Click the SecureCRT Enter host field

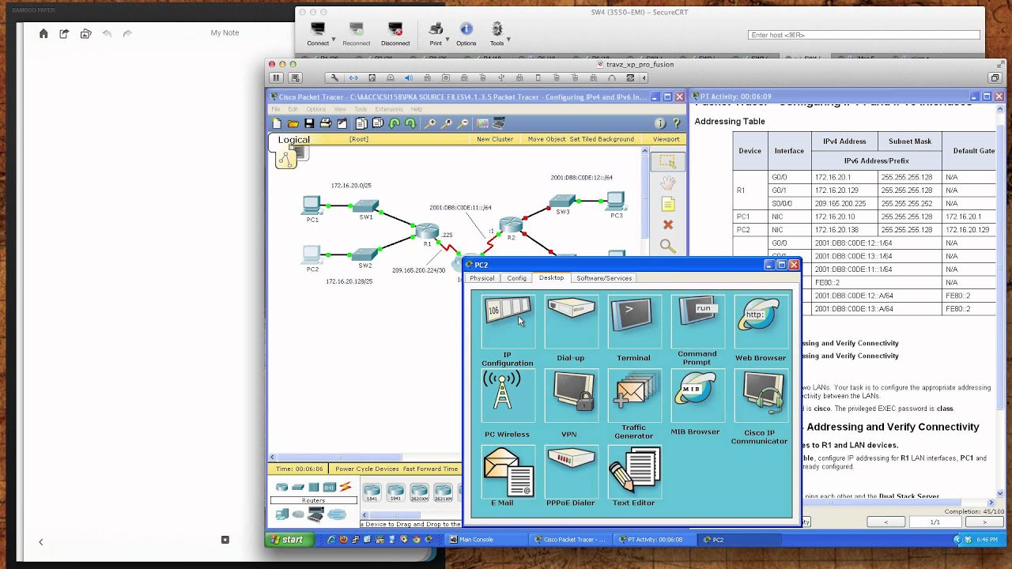[x=863, y=35]
